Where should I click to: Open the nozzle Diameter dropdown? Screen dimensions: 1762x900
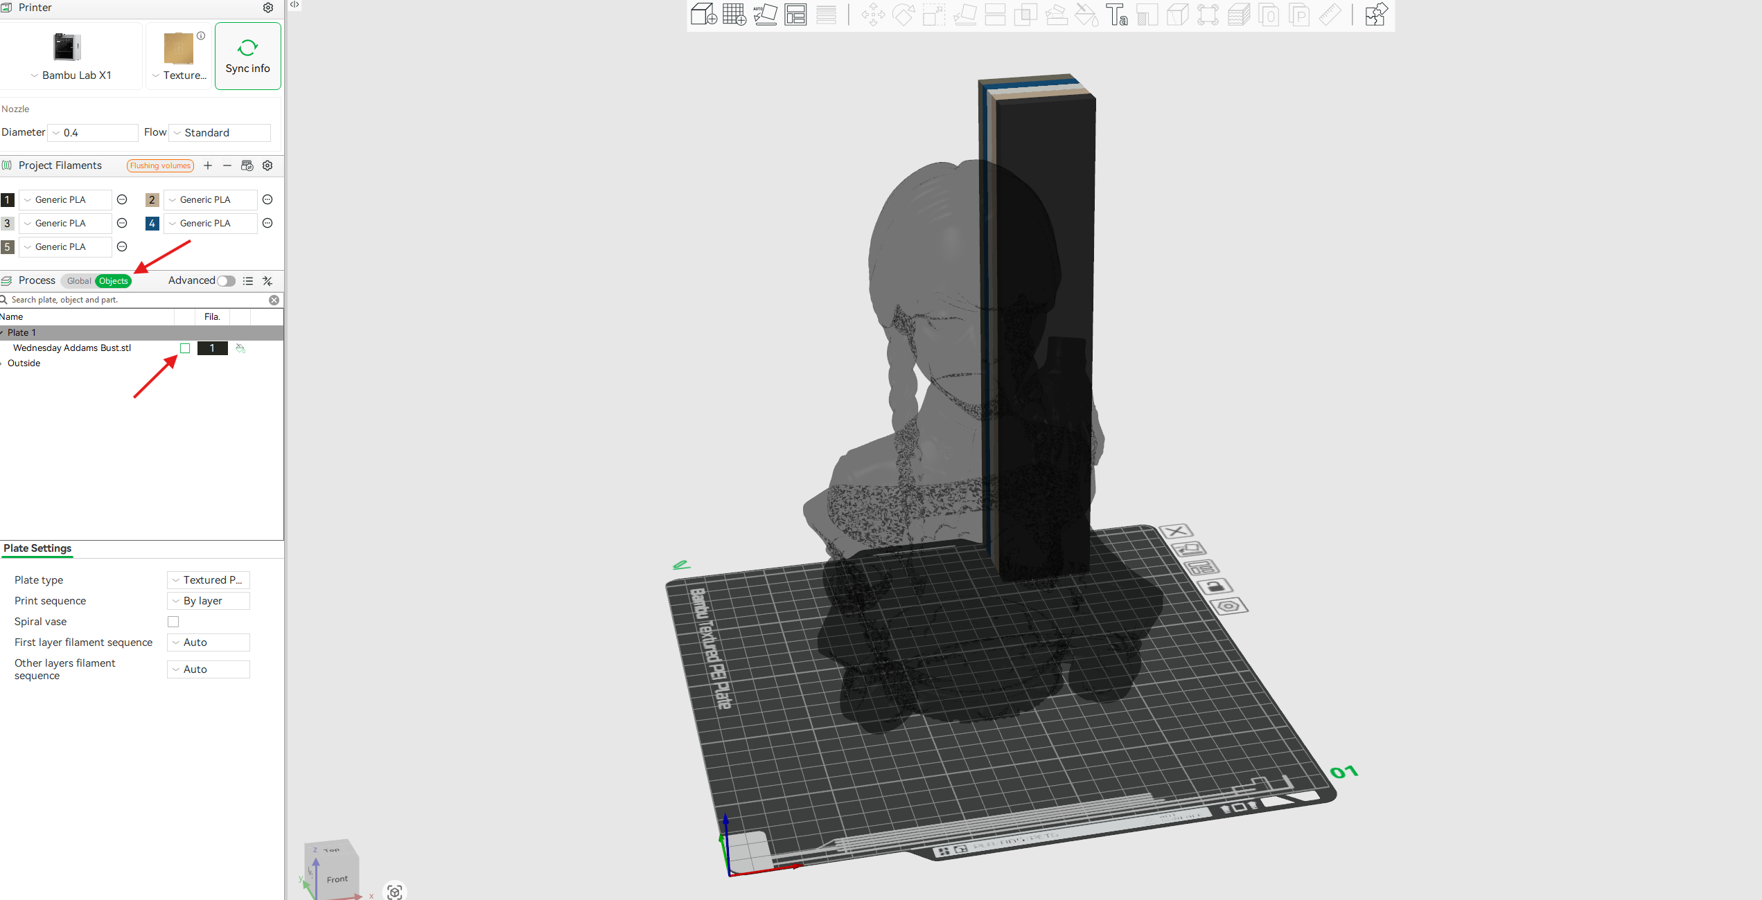(x=93, y=133)
